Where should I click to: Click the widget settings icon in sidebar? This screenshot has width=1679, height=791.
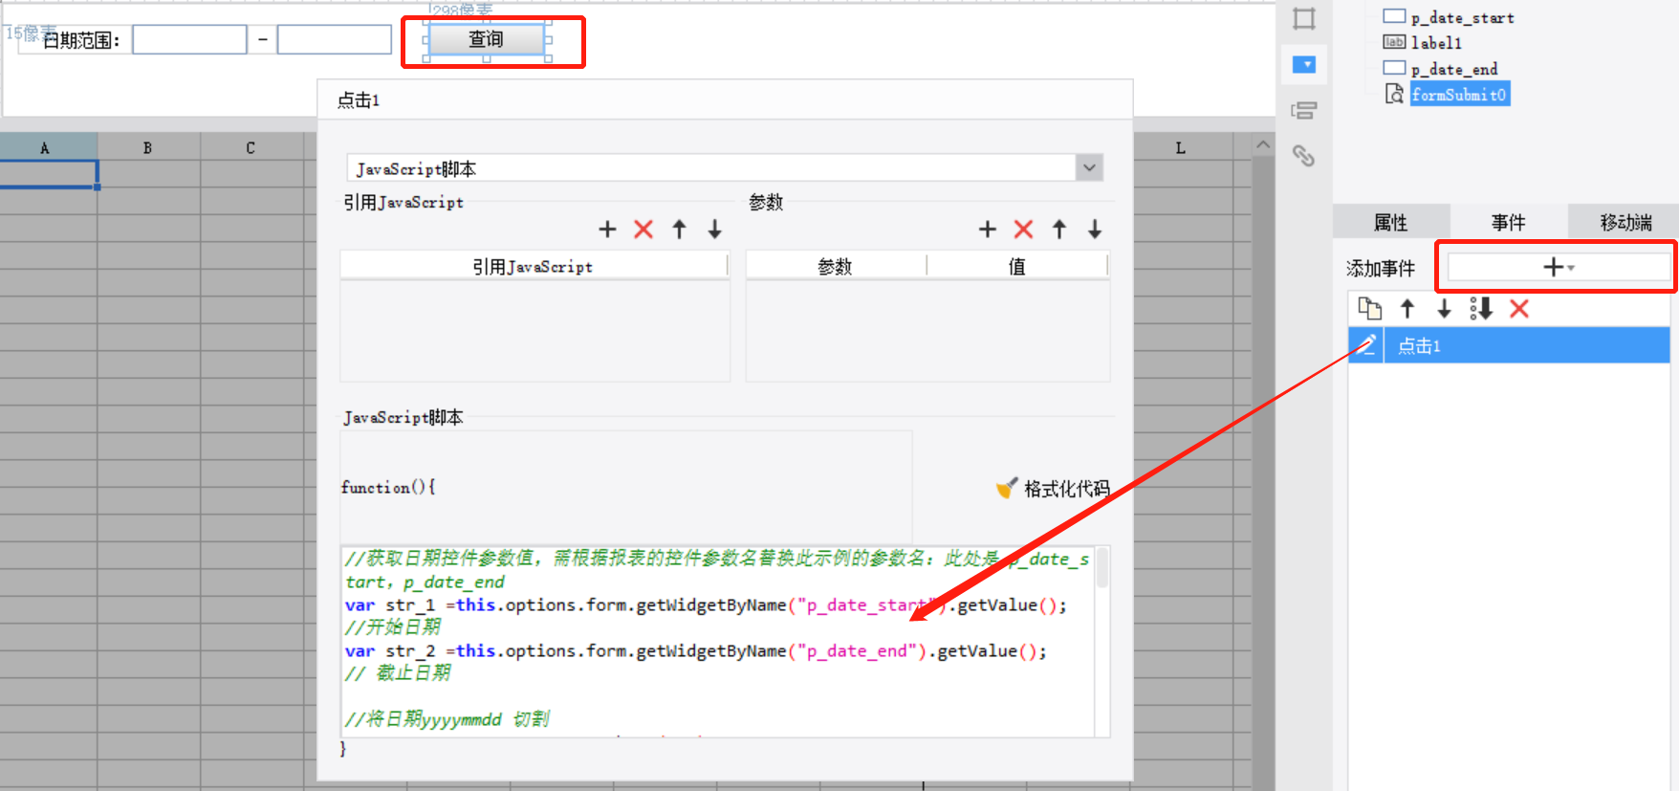click(1304, 110)
